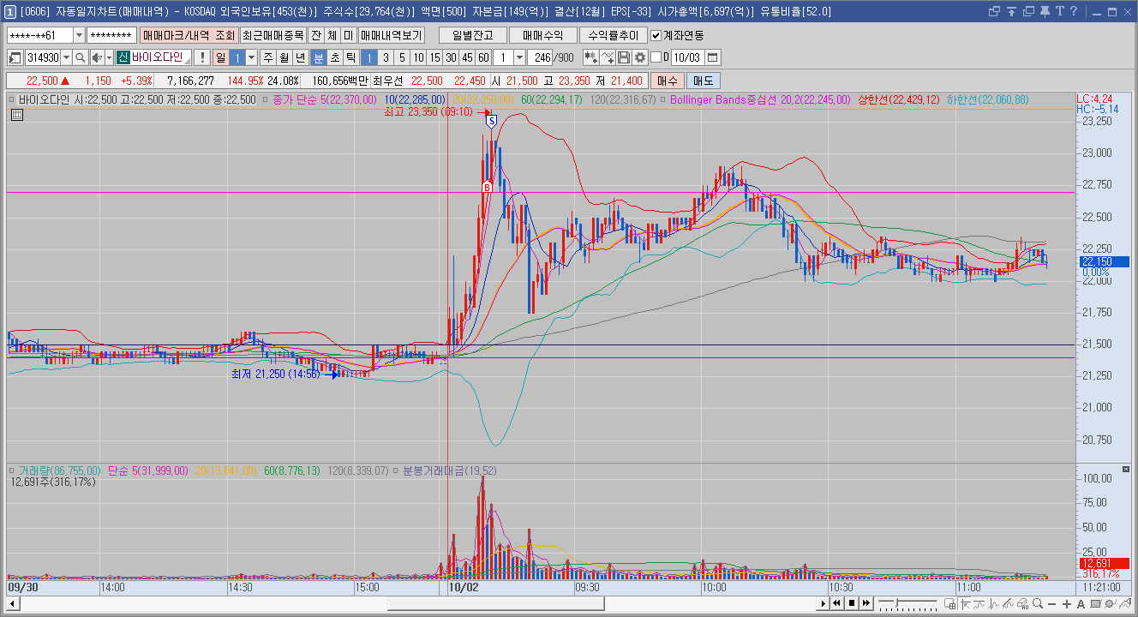1138x617 pixels.
Task: Click the link windows icon in title bar
Action: (x=994, y=11)
